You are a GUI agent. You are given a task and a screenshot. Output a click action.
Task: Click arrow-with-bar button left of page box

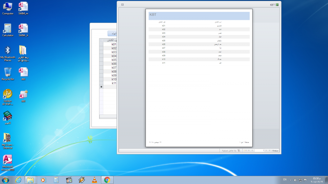coord(249,150)
